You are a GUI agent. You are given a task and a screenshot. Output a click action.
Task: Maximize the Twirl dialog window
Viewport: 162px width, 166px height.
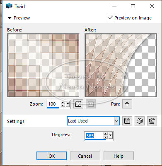tap(133, 6)
